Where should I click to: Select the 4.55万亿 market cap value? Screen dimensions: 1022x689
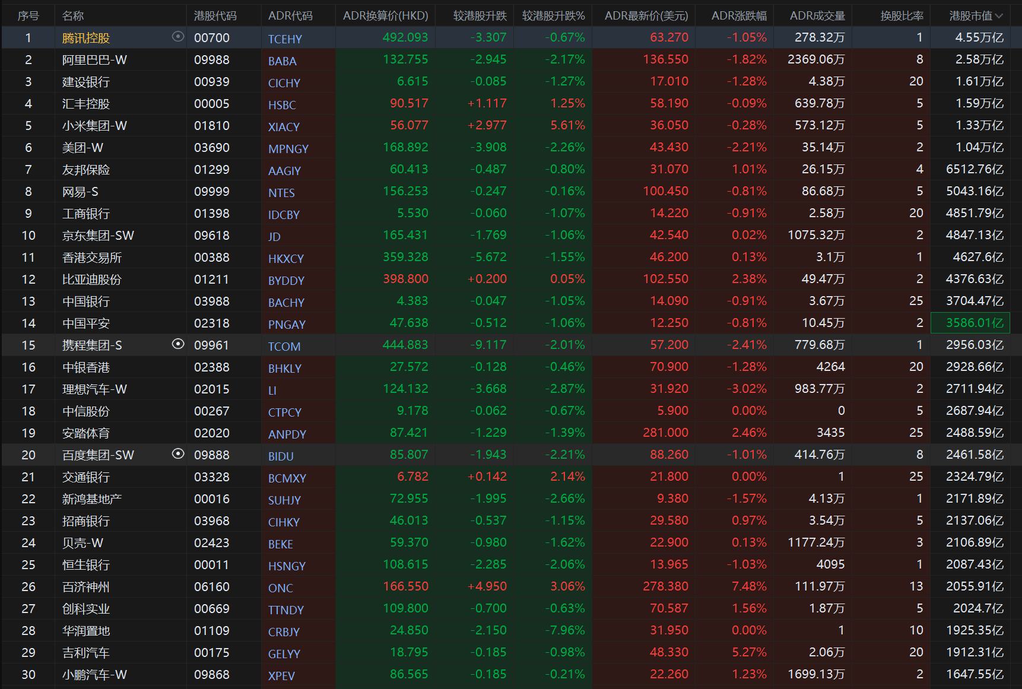(979, 38)
